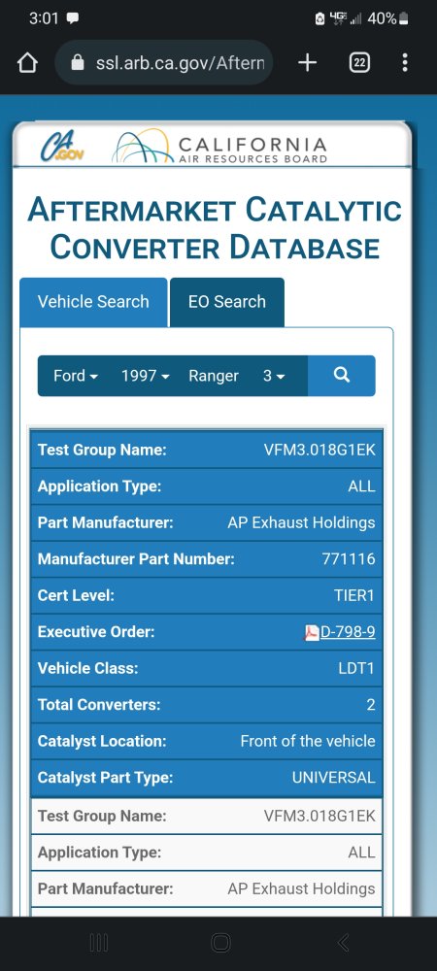Open a new tab with plus icon
This screenshot has width=437, height=971.
(307, 62)
